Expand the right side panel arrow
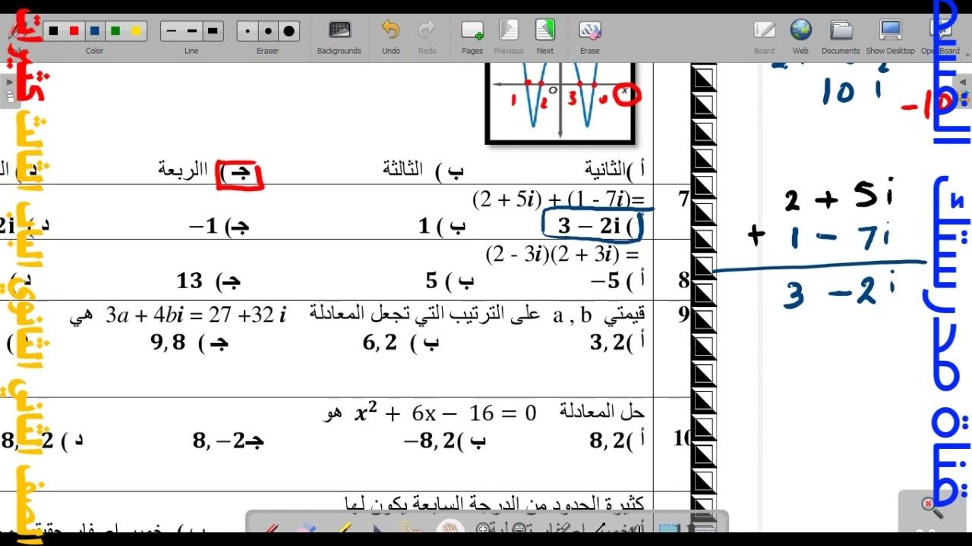972x546 pixels. (x=963, y=82)
